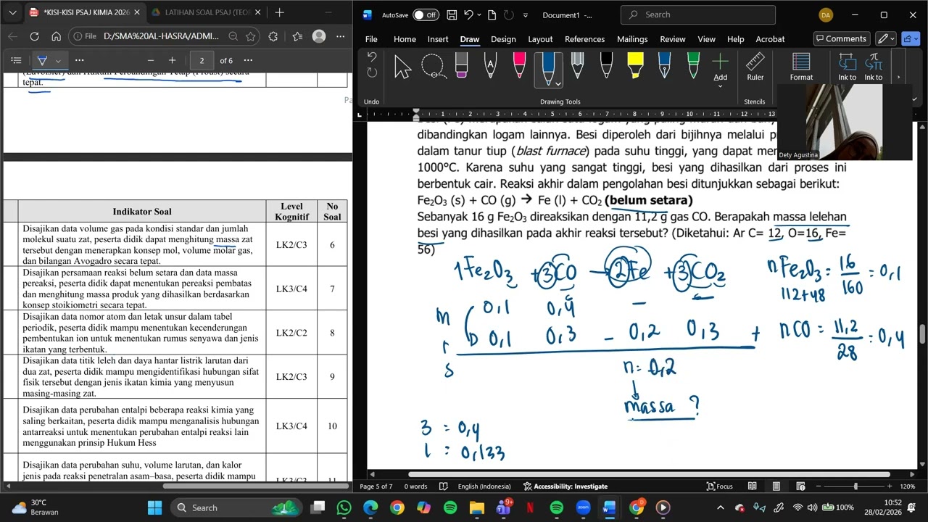
Task: Click the Format Background button
Action: pos(801,67)
